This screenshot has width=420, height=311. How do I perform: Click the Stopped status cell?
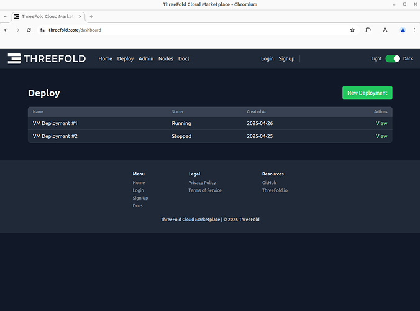(x=181, y=136)
